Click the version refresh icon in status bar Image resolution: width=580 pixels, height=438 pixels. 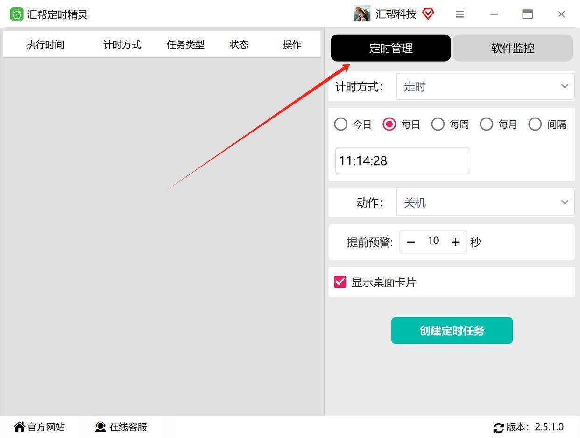498,427
